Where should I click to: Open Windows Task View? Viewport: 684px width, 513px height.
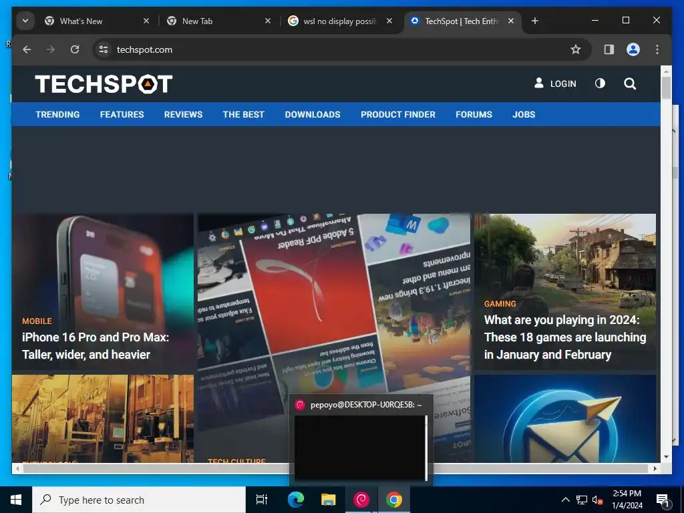tap(262, 500)
